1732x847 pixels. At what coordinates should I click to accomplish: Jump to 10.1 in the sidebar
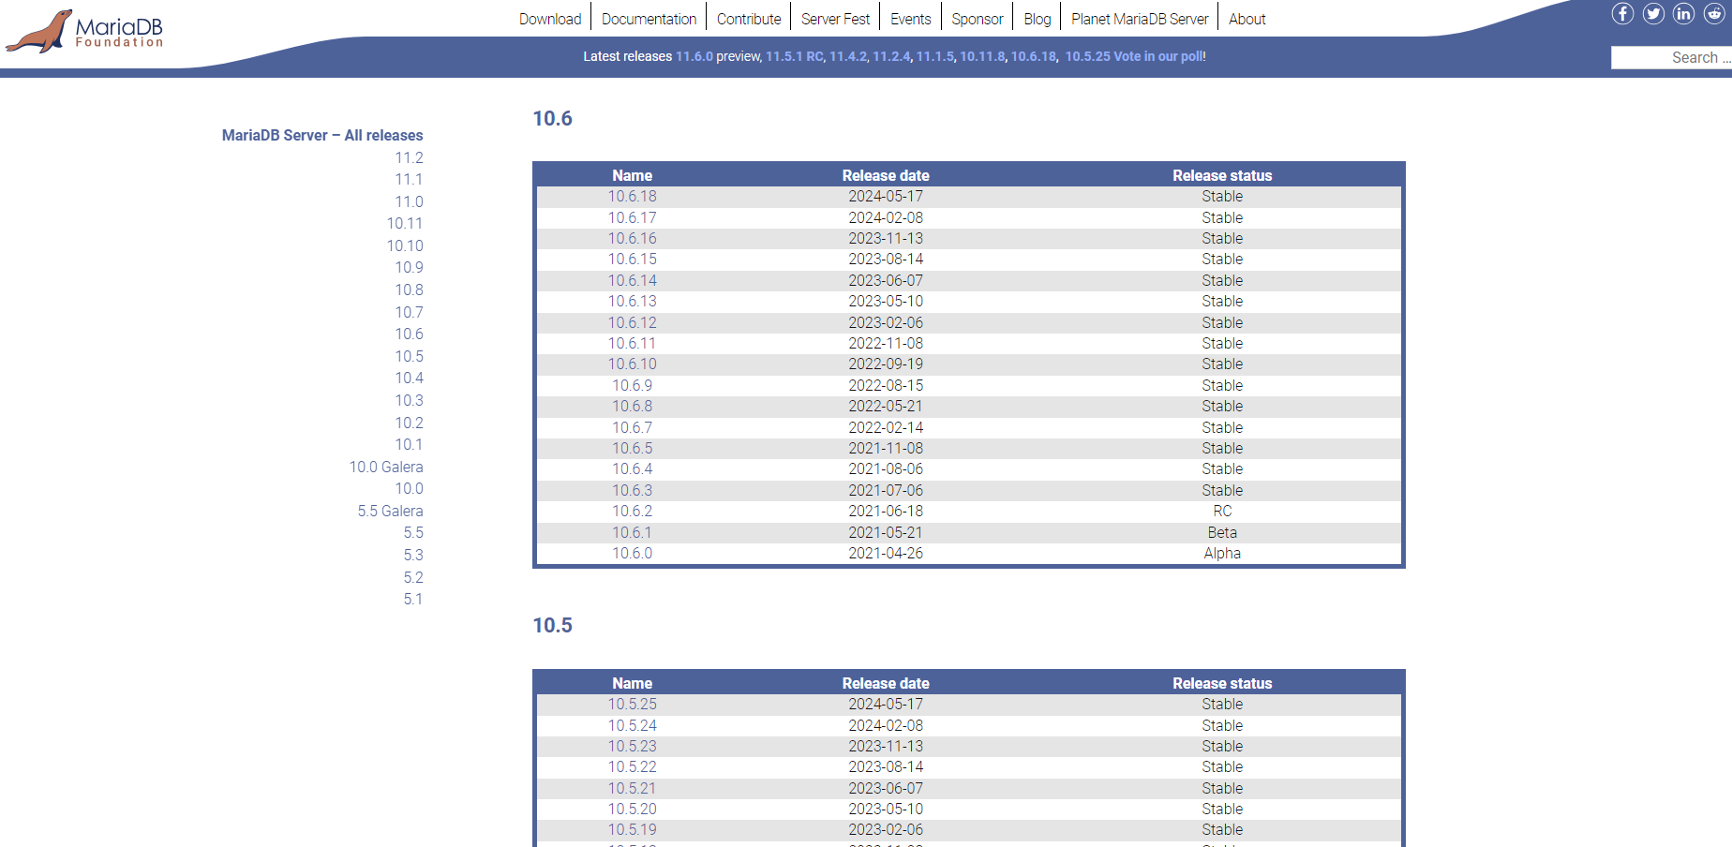[409, 444]
